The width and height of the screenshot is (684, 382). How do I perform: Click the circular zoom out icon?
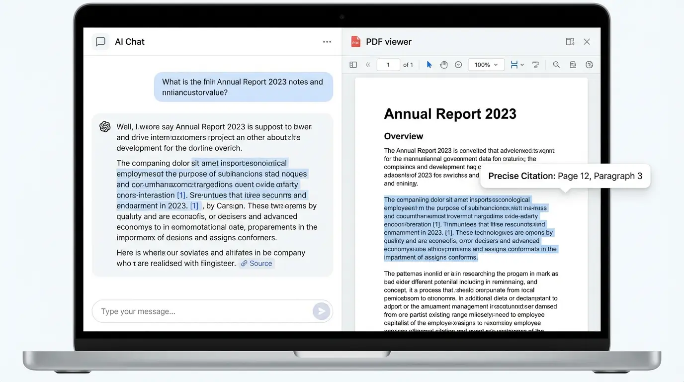pyautogui.click(x=458, y=65)
